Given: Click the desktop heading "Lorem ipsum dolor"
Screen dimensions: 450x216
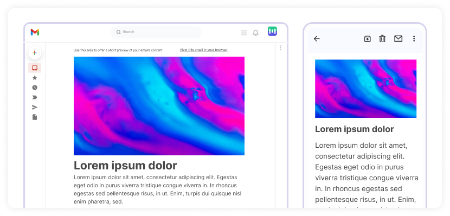Looking at the screenshot, I should [125, 165].
